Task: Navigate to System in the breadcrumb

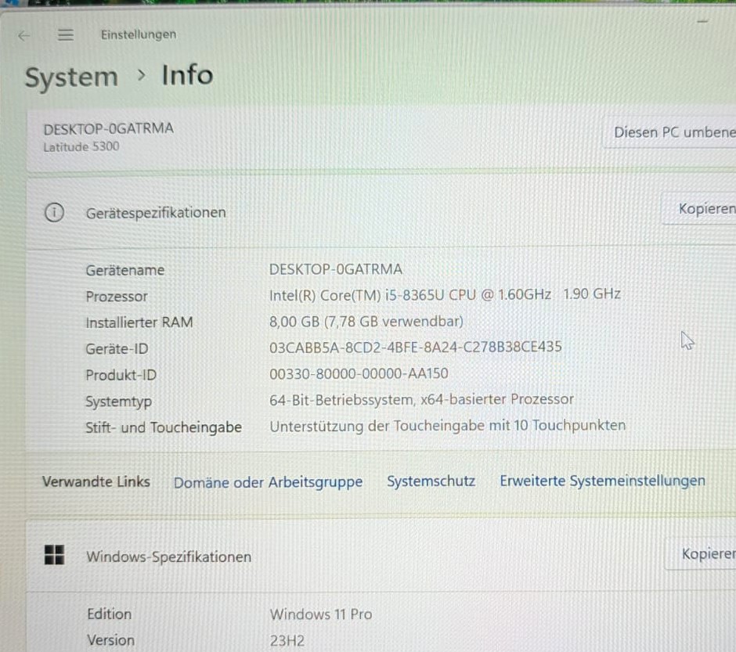Action: [71, 77]
